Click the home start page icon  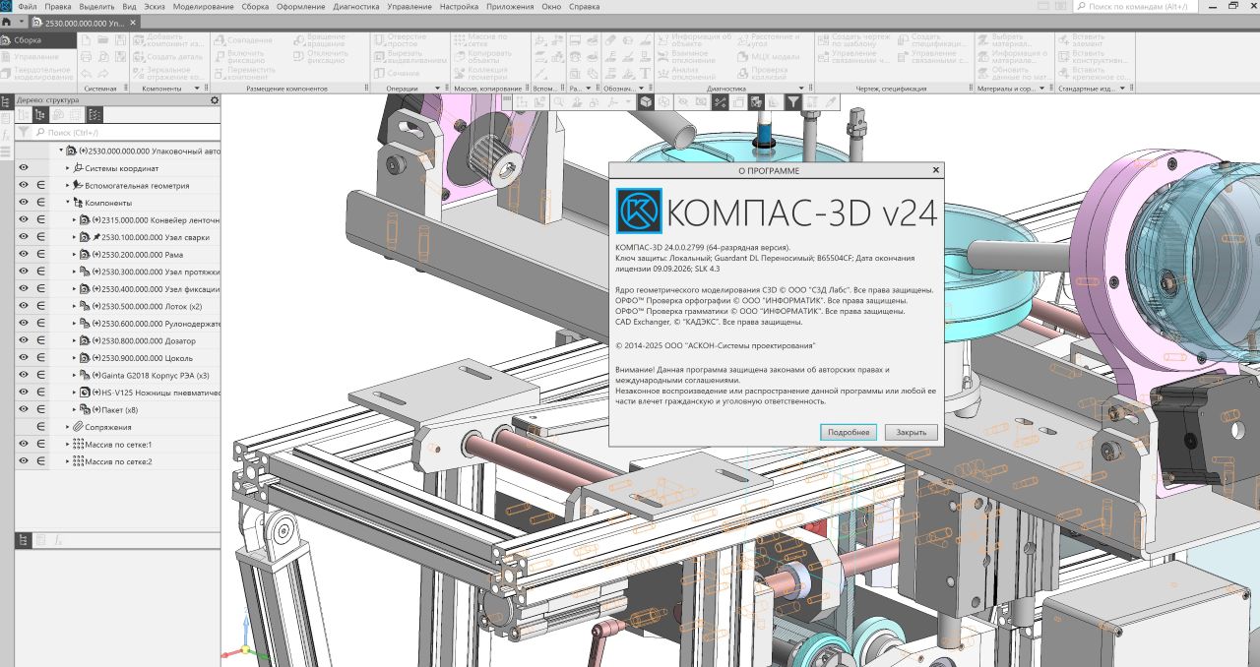tap(7, 21)
